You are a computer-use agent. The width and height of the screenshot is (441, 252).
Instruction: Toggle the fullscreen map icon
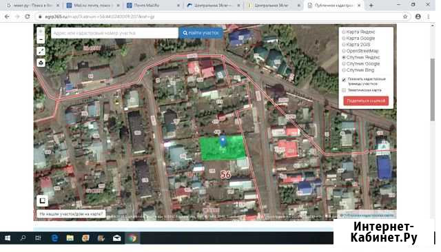tap(42, 200)
